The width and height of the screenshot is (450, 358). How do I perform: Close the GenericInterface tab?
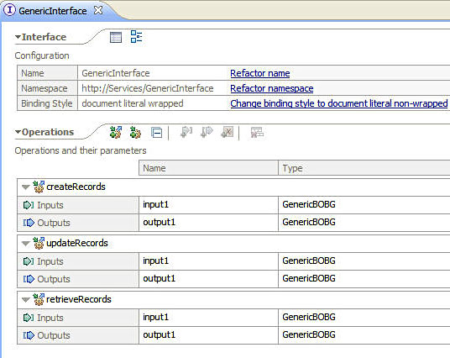click(98, 10)
